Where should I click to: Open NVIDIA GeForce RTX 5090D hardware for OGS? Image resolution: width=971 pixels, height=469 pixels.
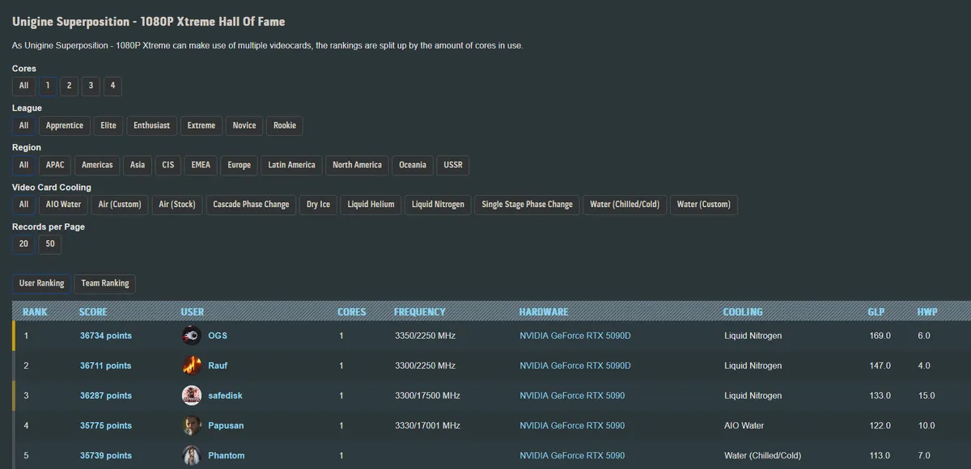pyautogui.click(x=575, y=336)
